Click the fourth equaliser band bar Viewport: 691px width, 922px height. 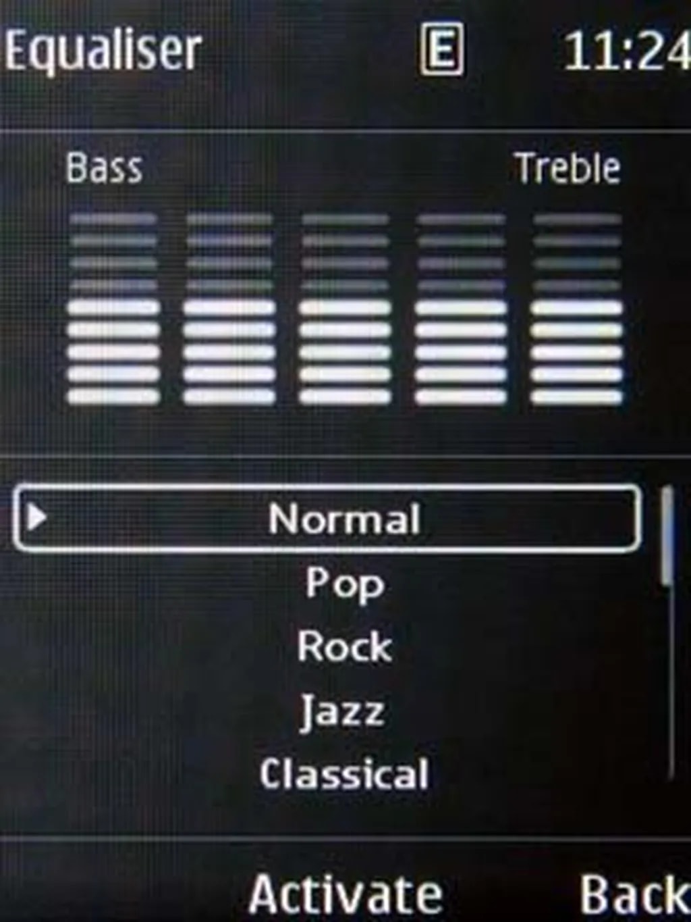pyautogui.click(x=461, y=308)
